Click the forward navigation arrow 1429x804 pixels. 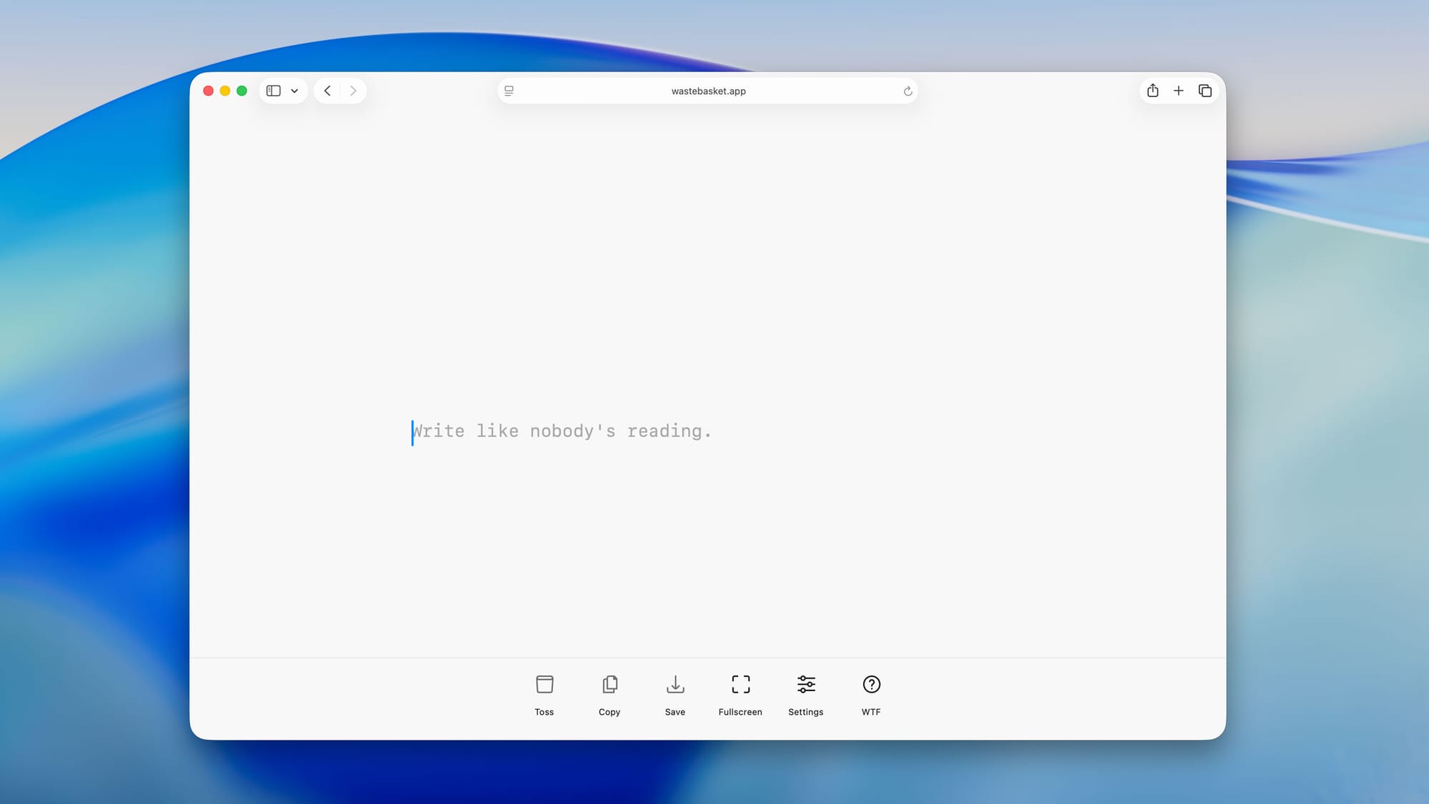pyautogui.click(x=353, y=91)
